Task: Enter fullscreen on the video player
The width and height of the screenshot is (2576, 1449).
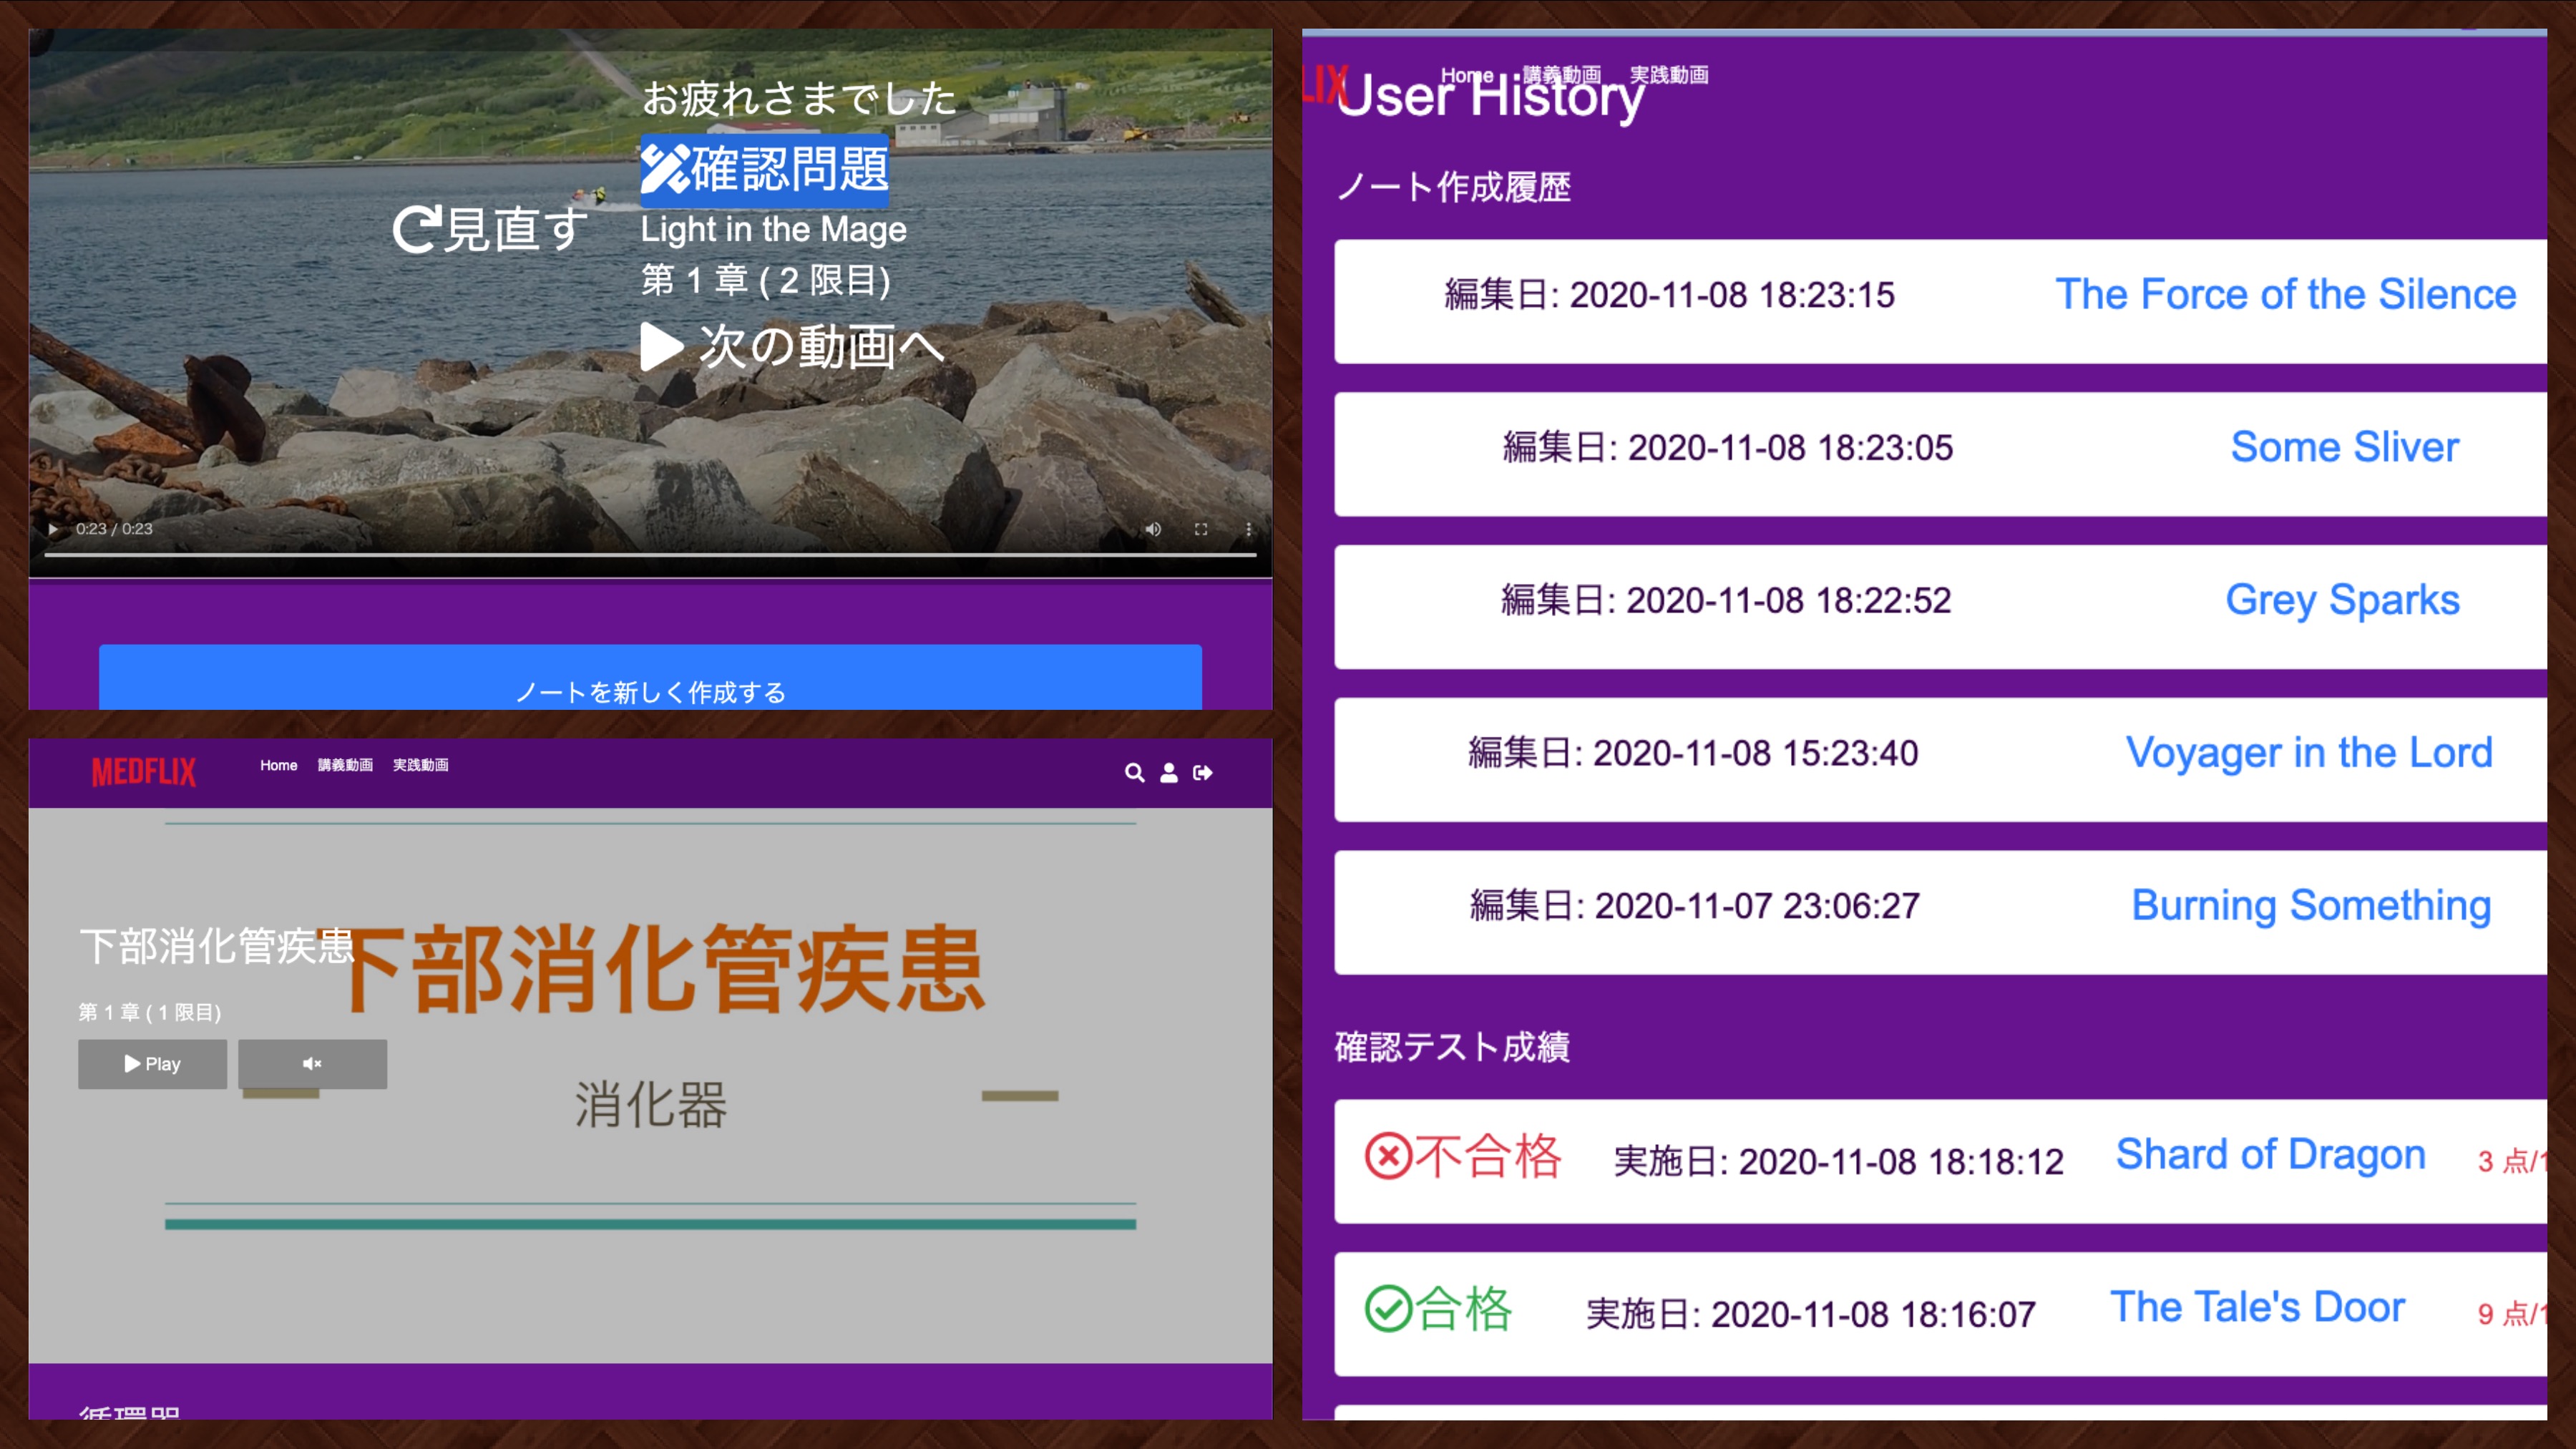Action: pos(1201,529)
